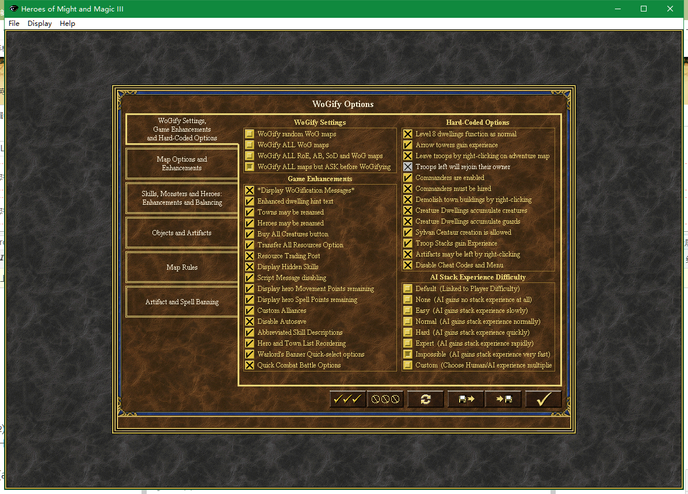Toggle Creature Dwellings accumulate guards checkbox
Image resolution: width=688 pixels, height=494 pixels.
click(x=408, y=221)
